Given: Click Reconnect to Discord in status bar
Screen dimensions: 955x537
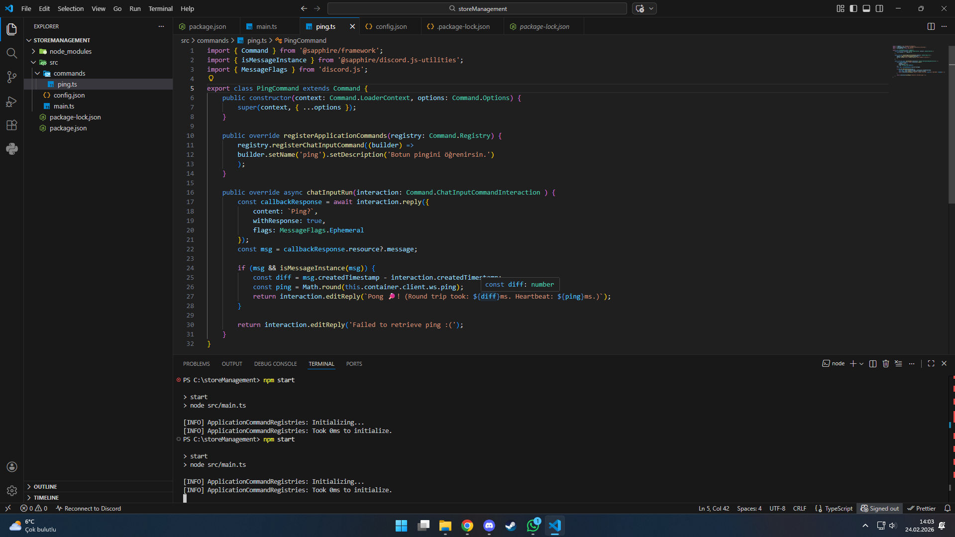Looking at the screenshot, I should click(89, 508).
